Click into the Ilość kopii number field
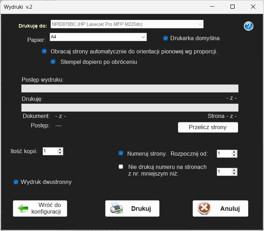 coord(50,151)
